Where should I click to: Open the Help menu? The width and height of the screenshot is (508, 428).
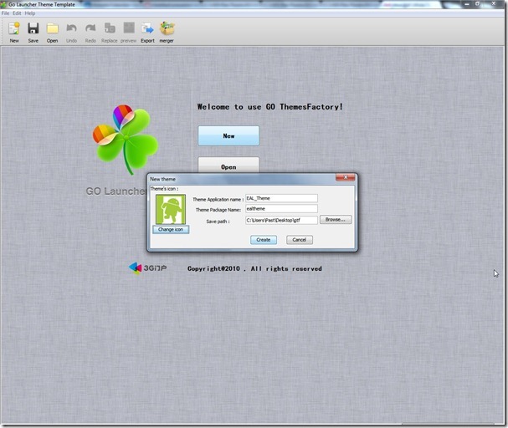coord(30,13)
